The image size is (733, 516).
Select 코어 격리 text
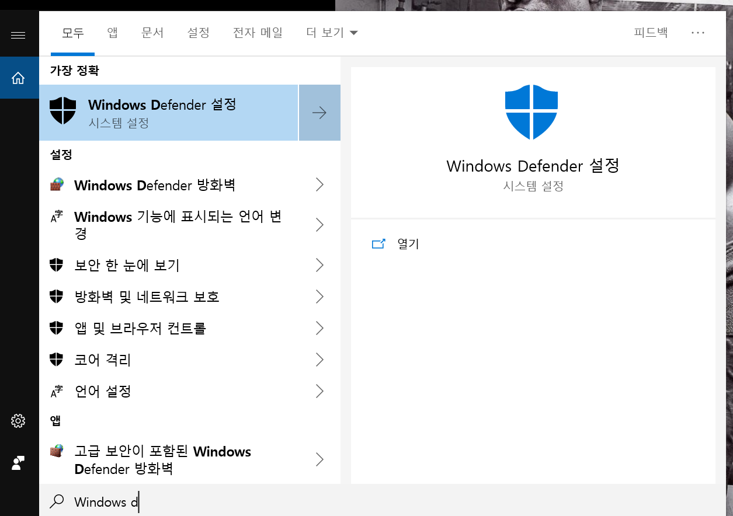click(x=103, y=360)
